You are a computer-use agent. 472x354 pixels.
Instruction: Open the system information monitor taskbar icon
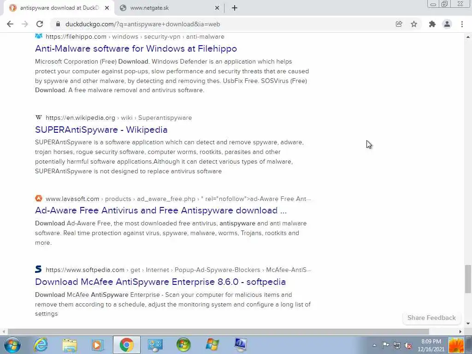[241, 345]
